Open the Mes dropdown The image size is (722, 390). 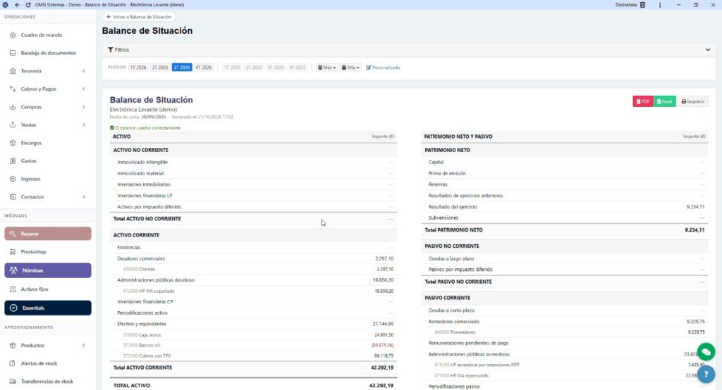coord(326,68)
